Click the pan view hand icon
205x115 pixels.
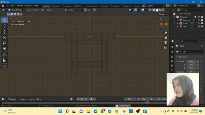pos(166,38)
